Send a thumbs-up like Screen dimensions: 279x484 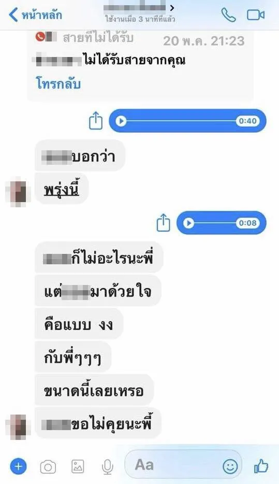(261, 466)
